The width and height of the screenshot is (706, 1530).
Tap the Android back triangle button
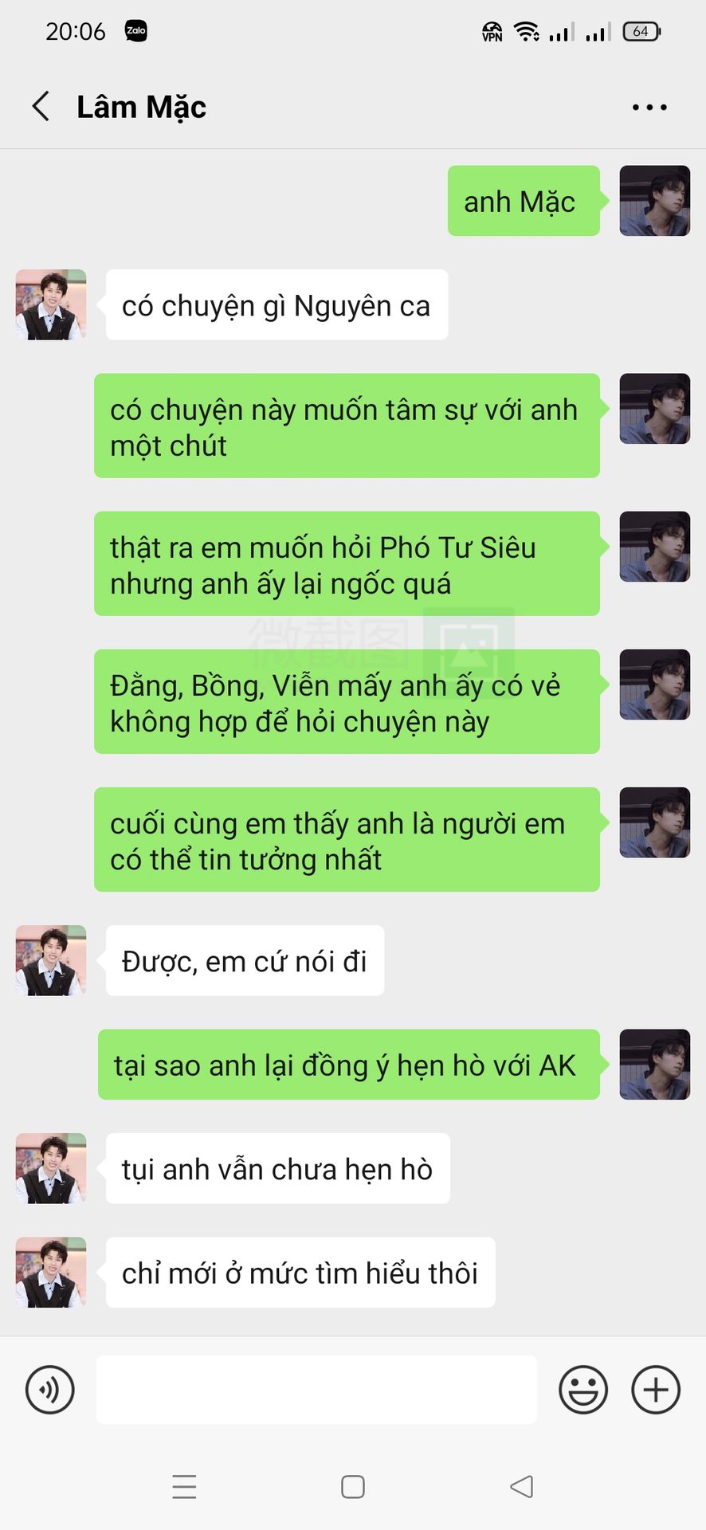(522, 1487)
